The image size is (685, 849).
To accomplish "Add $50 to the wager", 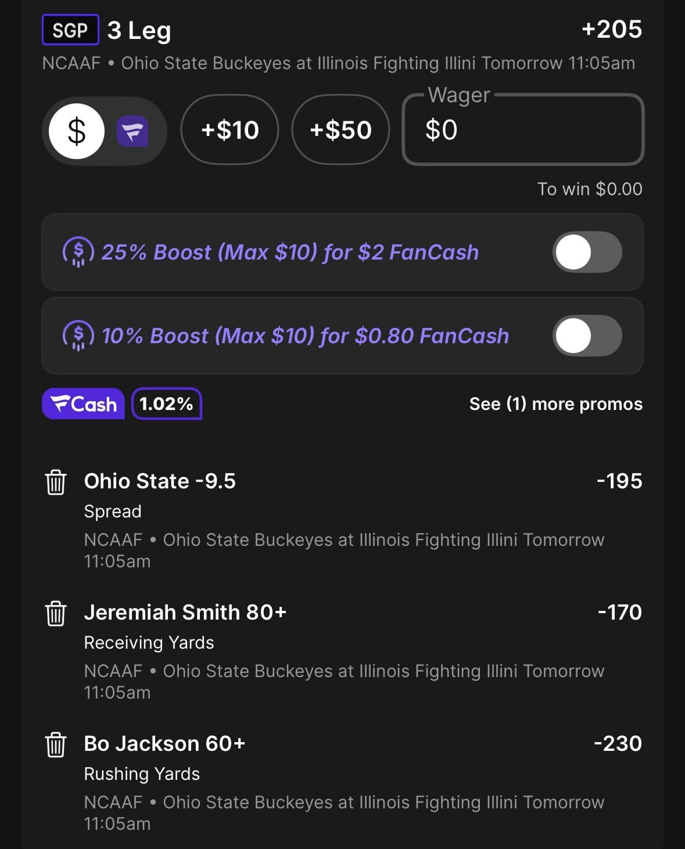I will [x=340, y=130].
